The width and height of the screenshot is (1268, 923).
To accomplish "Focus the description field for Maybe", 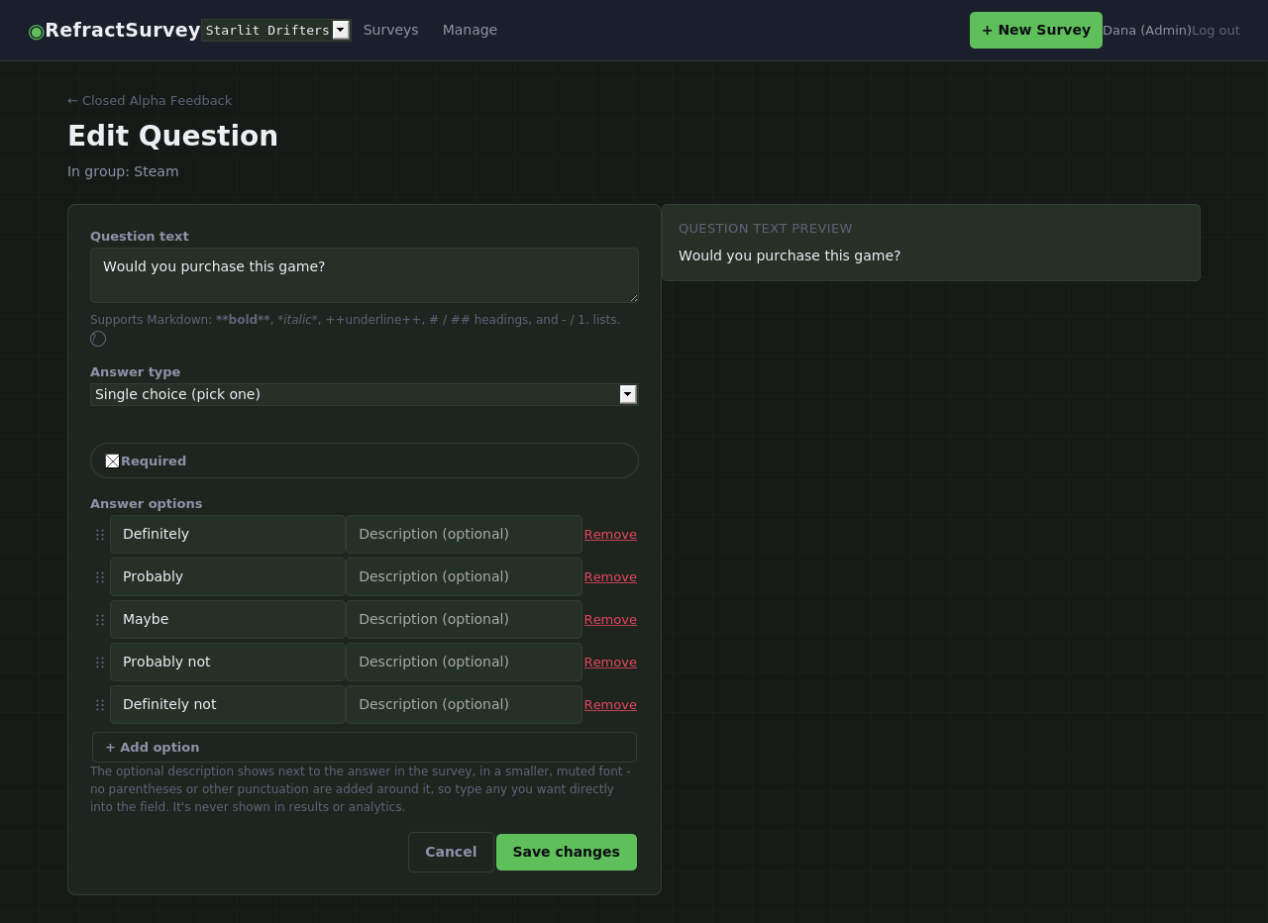I will tap(464, 619).
